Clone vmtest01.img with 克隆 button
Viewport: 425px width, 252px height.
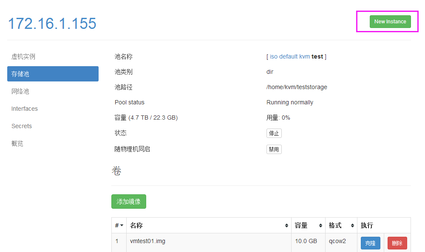(x=370, y=243)
